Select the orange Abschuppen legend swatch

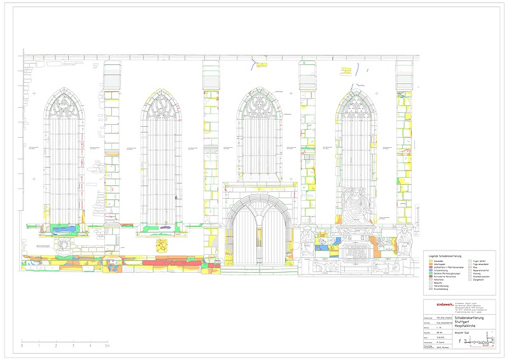point(430,264)
